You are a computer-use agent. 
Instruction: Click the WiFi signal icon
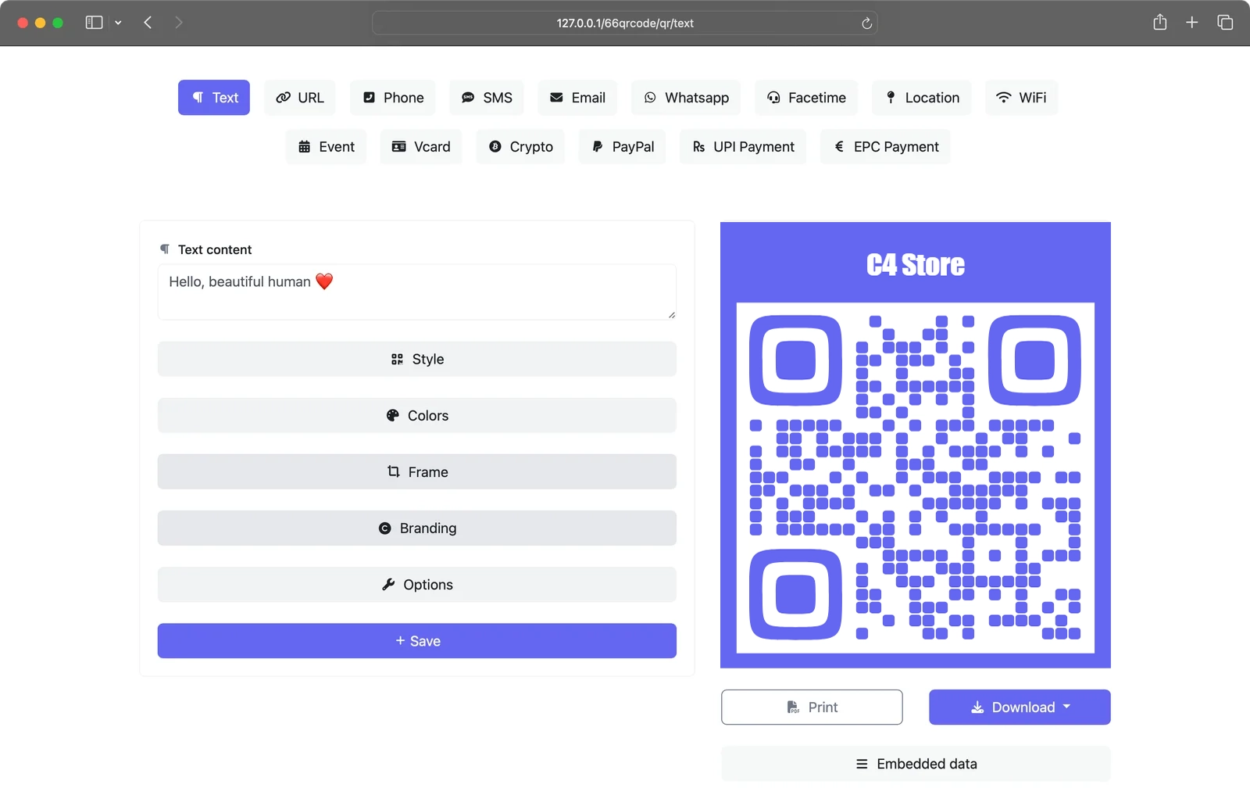[x=1004, y=97]
